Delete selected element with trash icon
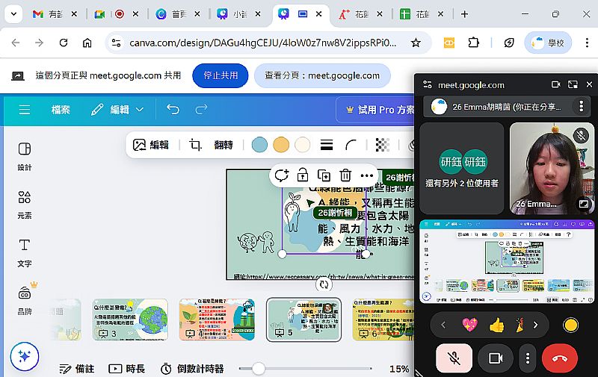The height and width of the screenshot is (377, 598). point(345,175)
